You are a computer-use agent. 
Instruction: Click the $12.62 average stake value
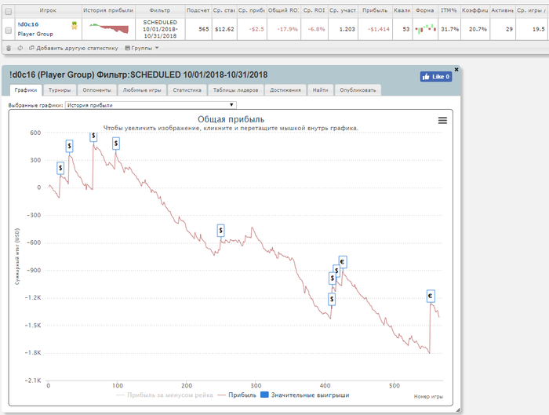point(224,29)
